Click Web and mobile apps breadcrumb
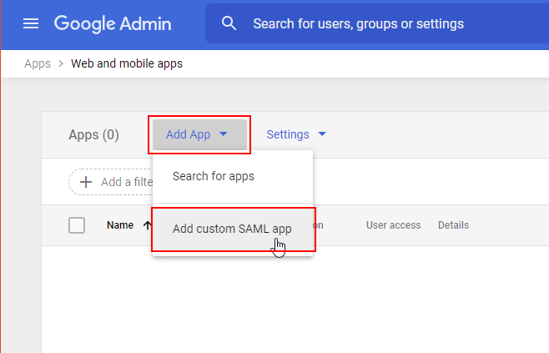This screenshot has height=353, width=549. coord(127,63)
